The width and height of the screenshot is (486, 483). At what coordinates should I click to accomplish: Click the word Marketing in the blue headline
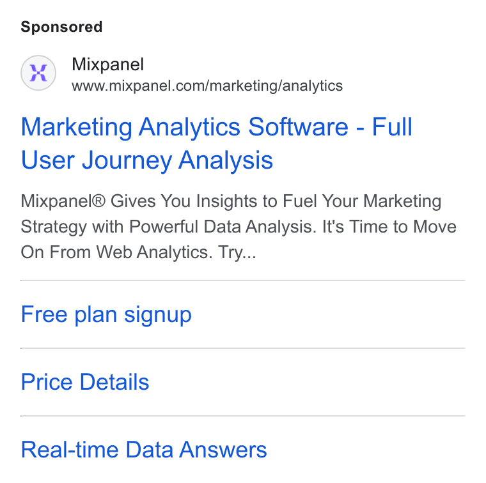click(77, 128)
